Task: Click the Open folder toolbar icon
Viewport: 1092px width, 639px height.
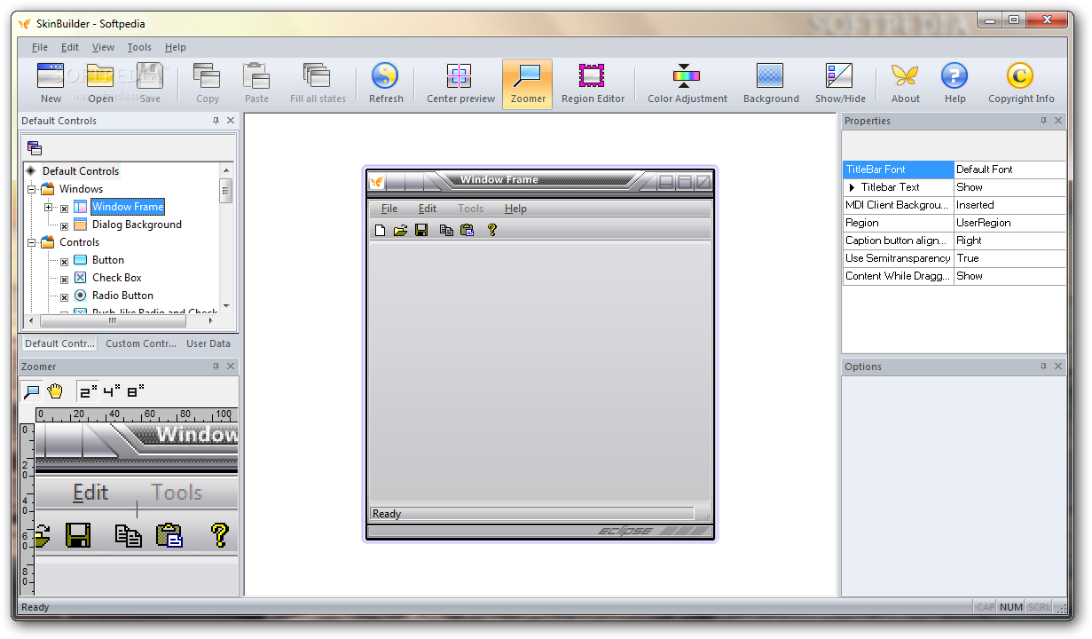Action: coord(100,76)
